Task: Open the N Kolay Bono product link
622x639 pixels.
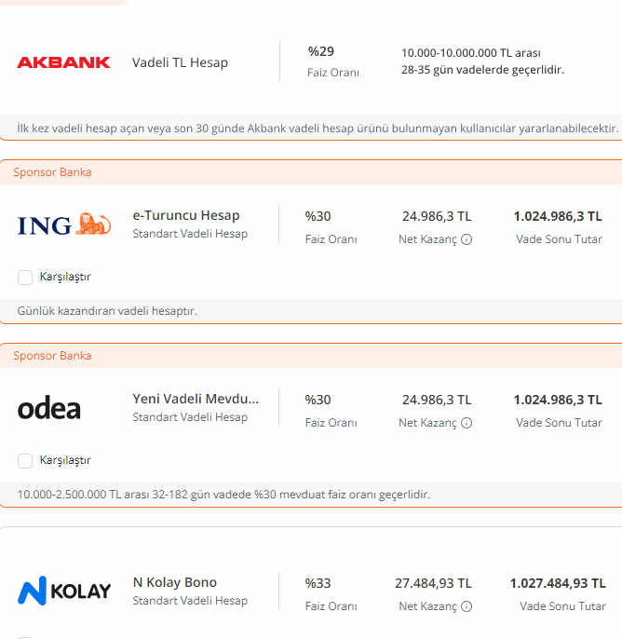Action: [x=174, y=582]
